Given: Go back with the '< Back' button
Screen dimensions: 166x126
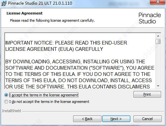Looking at the screenshot, I should pos(87,119).
